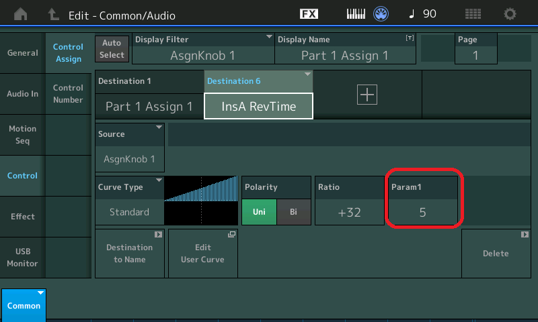This screenshot has height=322, width=538.
Task: Open the FX overview icon
Action: 309,14
